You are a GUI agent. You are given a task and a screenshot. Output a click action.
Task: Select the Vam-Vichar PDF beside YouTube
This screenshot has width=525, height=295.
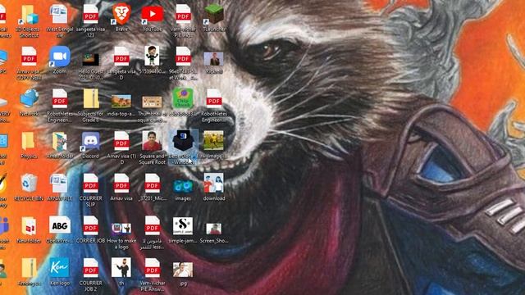183,15
